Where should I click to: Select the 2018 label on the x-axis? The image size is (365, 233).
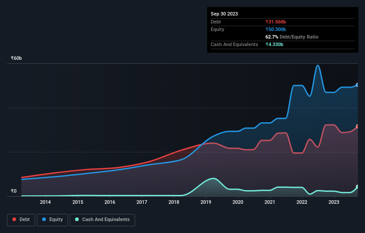click(x=174, y=202)
